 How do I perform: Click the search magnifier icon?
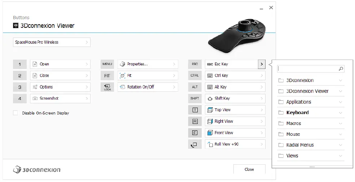point(341,69)
